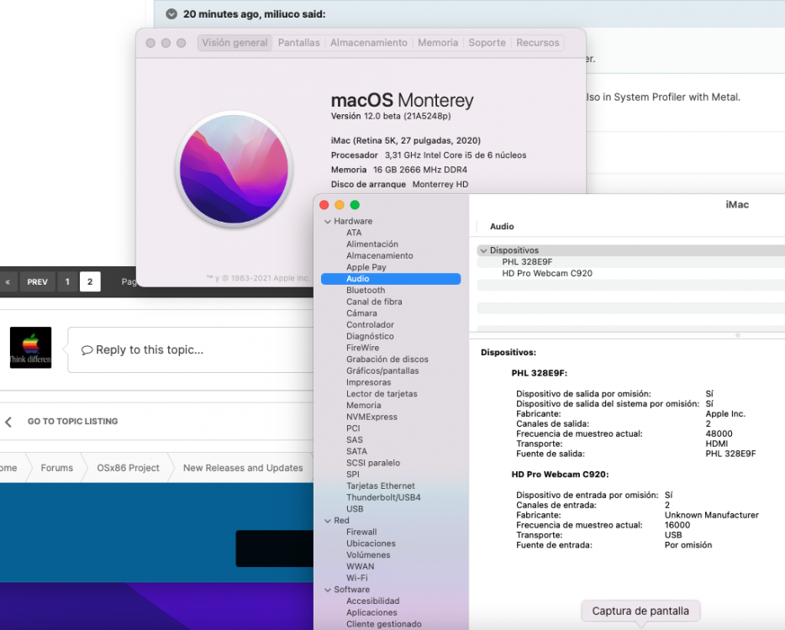Select HD Pro Webcam C920 device row

pyautogui.click(x=631, y=273)
